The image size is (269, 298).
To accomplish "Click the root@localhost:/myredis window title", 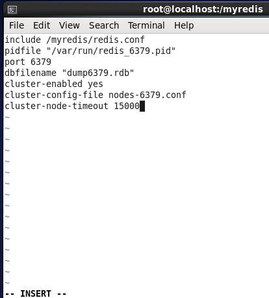I will point(203,9).
